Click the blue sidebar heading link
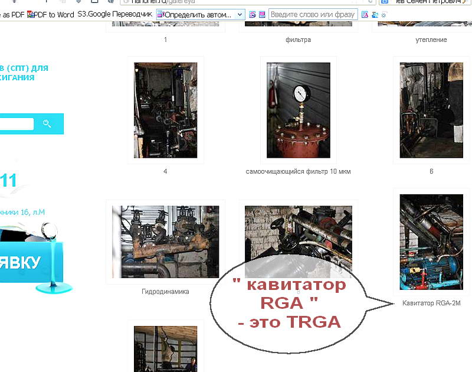This screenshot has height=372, width=472. coord(24,73)
